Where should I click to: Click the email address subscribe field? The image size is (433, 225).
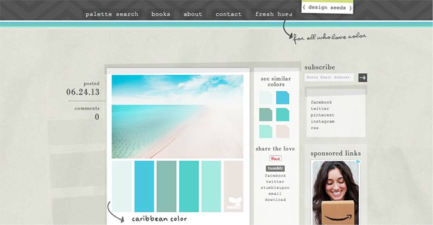click(329, 77)
